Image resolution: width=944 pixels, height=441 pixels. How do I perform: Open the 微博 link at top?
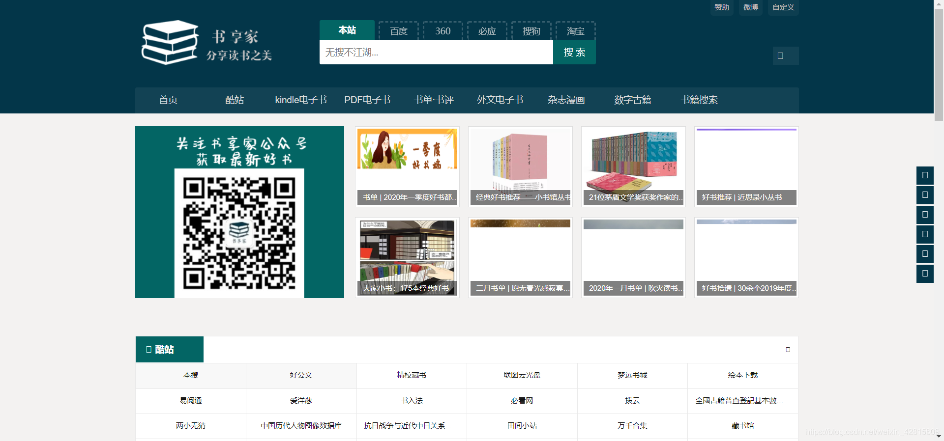[751, 7]
